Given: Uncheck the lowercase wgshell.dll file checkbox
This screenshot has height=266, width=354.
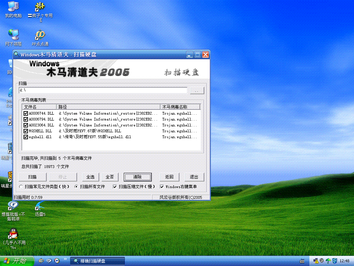Looking at the screenshot, I should pos(26,137).
